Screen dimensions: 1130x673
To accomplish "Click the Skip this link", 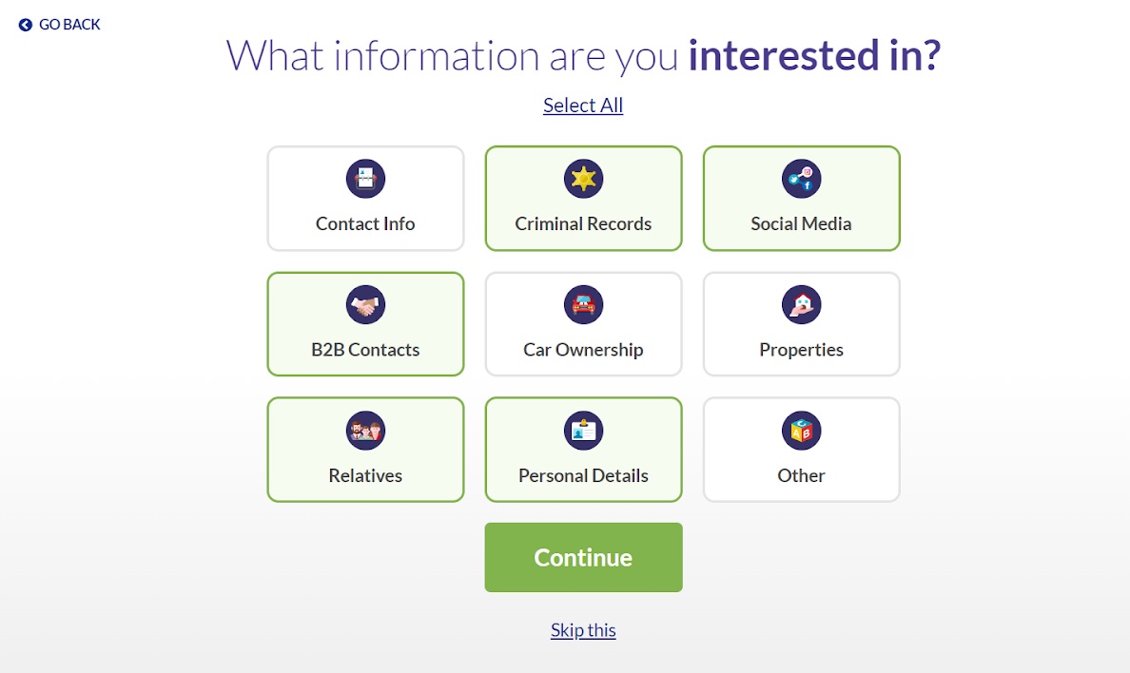I will point(583,630).
